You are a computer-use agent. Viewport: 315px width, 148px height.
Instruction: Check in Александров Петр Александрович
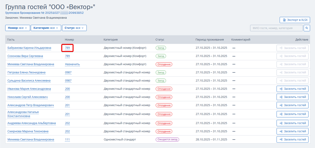[292, 105]
